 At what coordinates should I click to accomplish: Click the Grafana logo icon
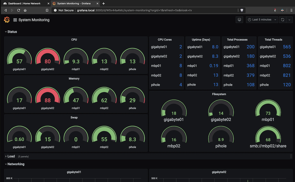tap(6, 20)
